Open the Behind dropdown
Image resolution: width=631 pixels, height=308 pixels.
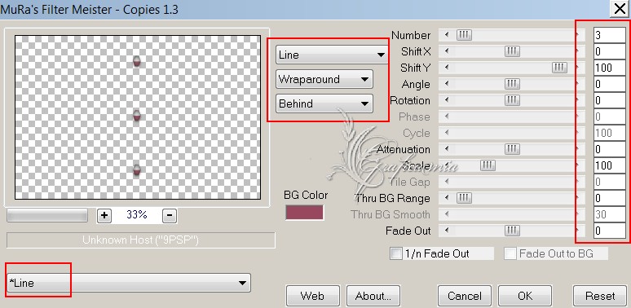[324, 103]
